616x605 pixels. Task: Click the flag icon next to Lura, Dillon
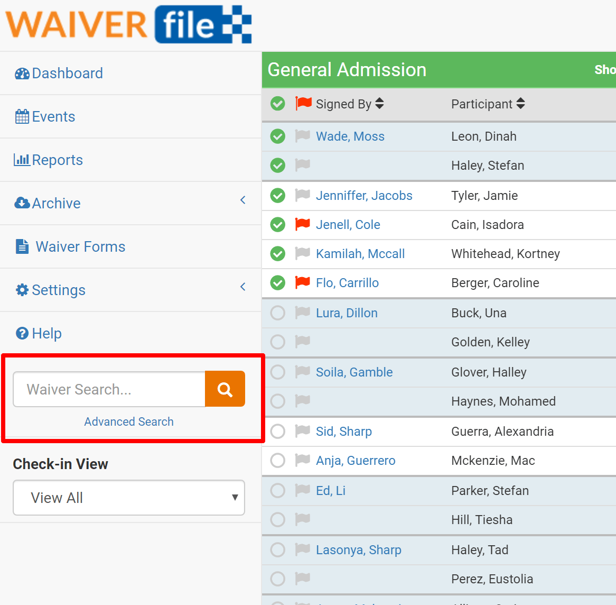[x=302, y=313]
